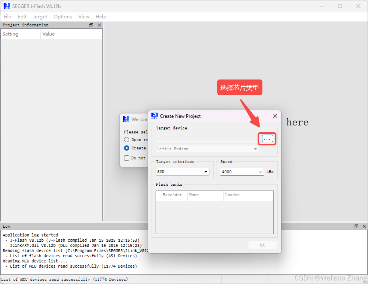Close the Project information panel
Image resolution: width=368 pixels, height=284 pixels.
click(100, 25)
